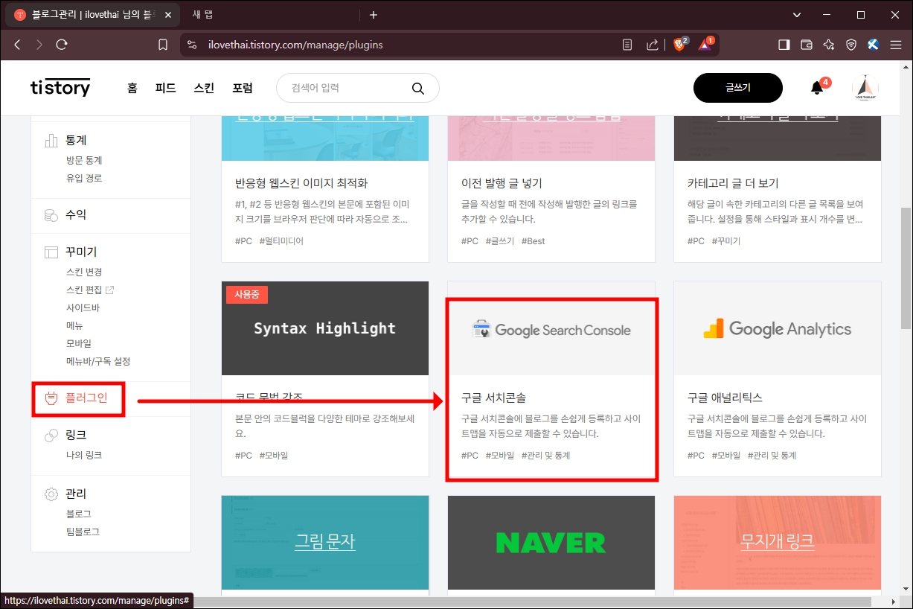Open a new tab with the plus button

[x=374, y=15]
